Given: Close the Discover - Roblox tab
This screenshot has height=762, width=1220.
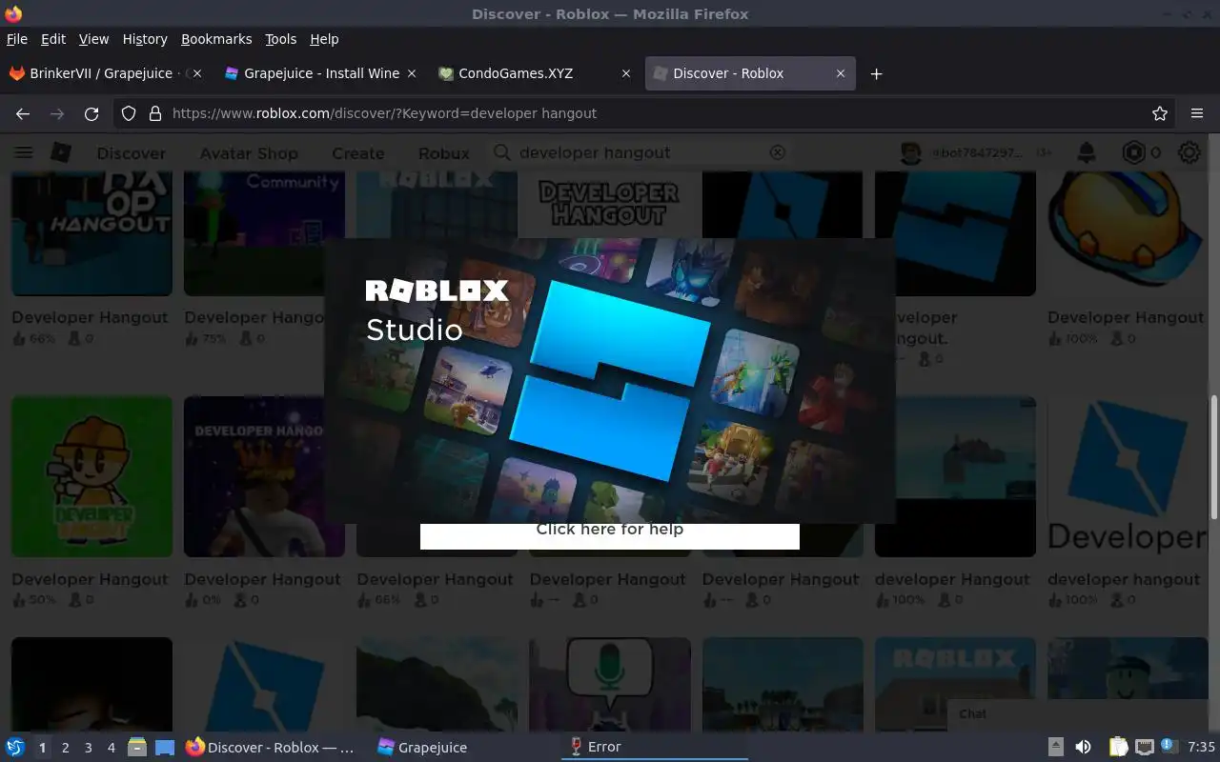Looking at the screenshot, I should 841,73.
